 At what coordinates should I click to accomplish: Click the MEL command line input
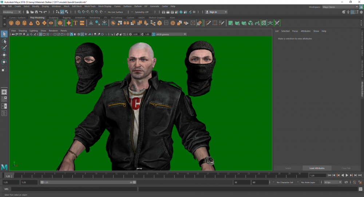tap(74, 189)
